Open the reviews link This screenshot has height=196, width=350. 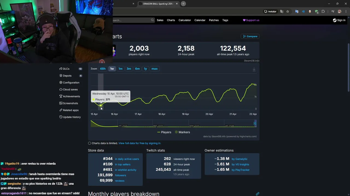120,181
